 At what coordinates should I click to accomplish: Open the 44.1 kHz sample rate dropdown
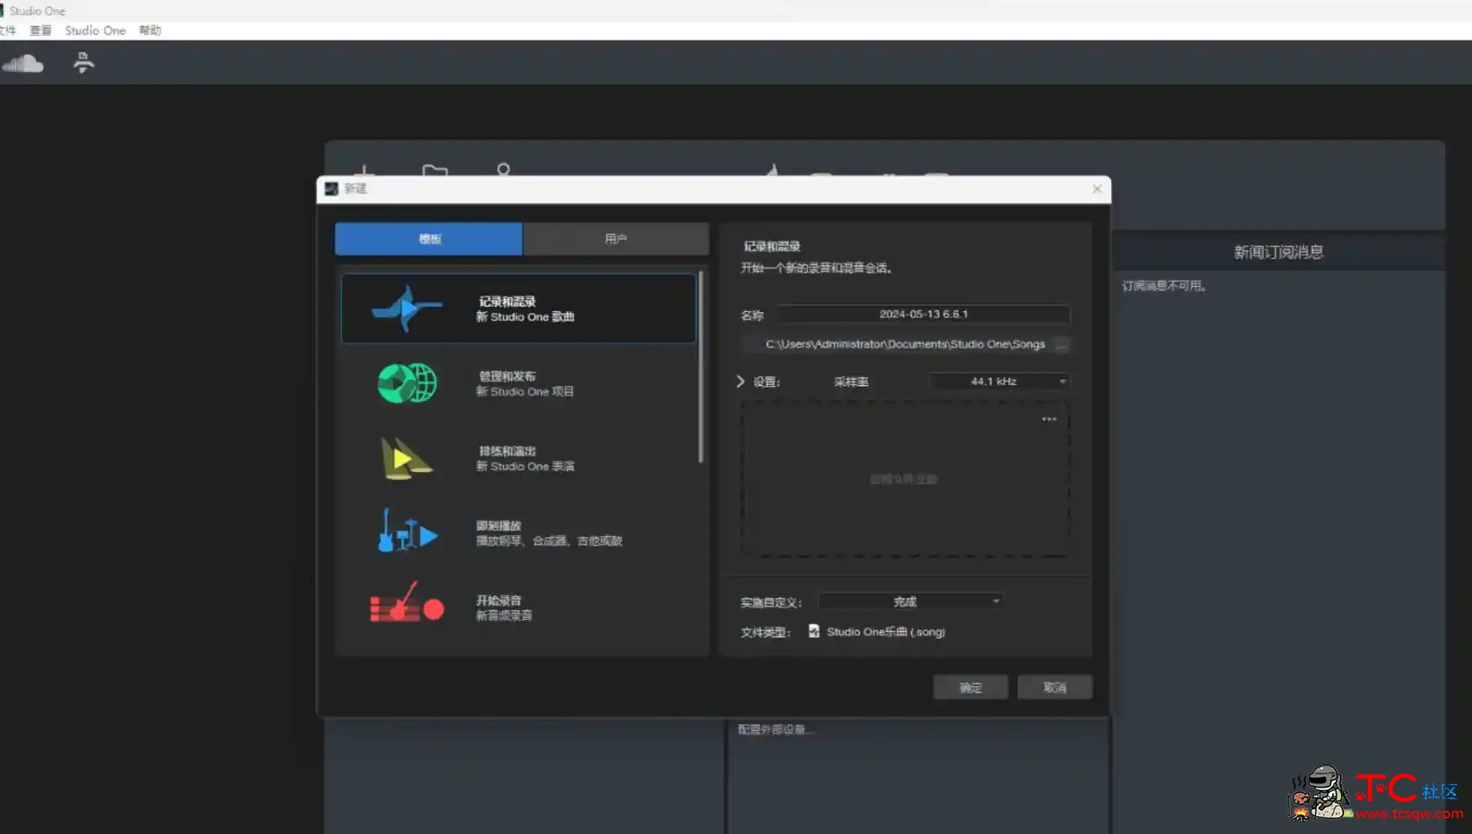(x=999, y=381)
